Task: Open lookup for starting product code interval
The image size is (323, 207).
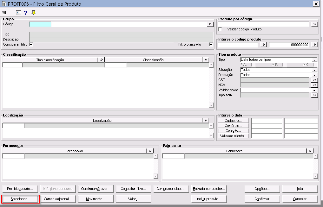Action: pos(263,44)
